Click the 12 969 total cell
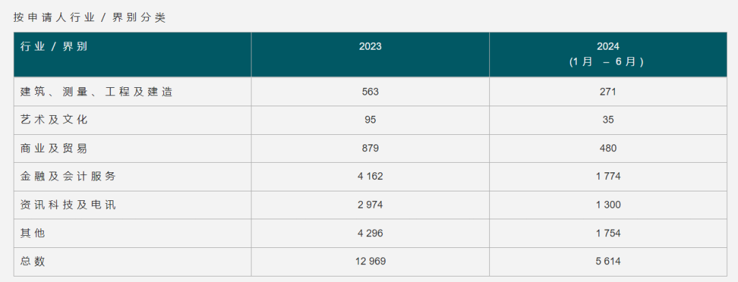This screenshot has width=738, height=282. pos(370,262)
